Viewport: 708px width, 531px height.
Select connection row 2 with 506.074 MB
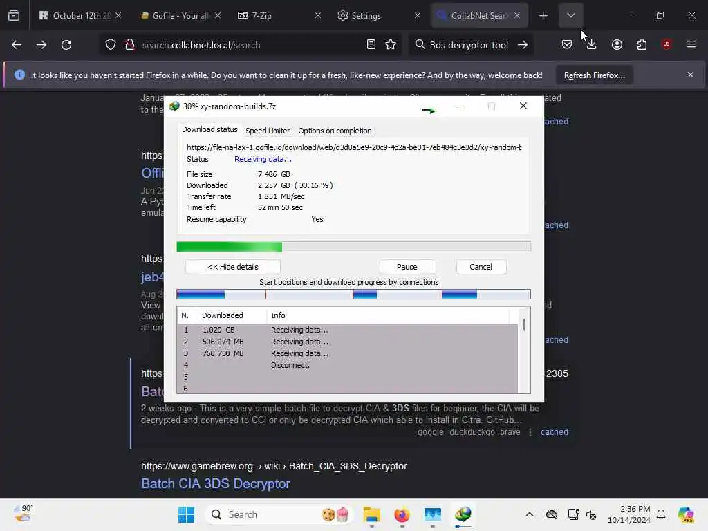(347, 342)
